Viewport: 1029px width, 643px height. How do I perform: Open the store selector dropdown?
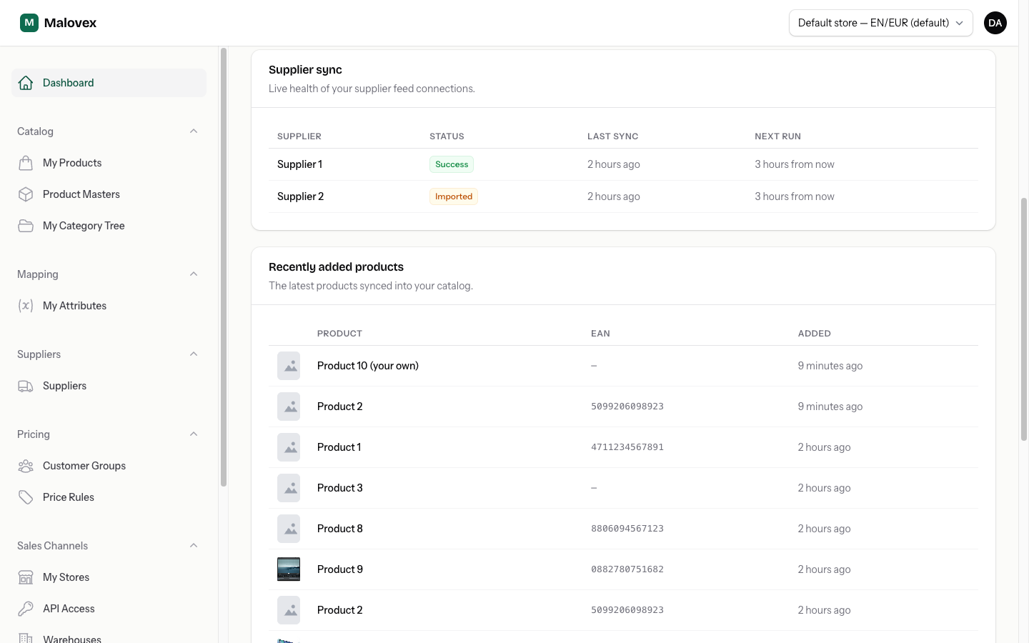pyautogui.click(x=880, y=23)
